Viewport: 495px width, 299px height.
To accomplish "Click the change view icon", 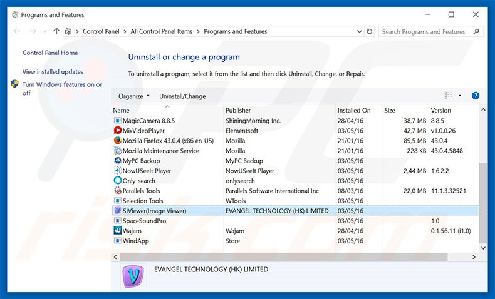I will pos(449,96).
